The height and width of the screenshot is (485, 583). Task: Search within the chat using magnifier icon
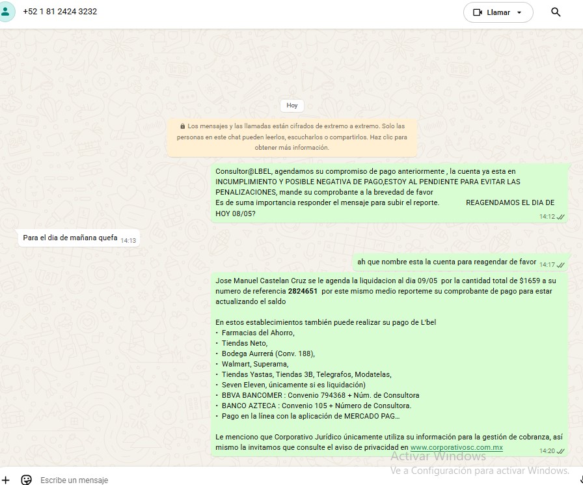pos(556,12)
